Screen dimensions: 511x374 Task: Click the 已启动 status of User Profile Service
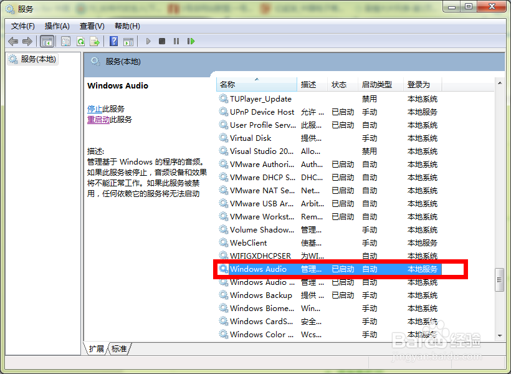coord(343,125)
